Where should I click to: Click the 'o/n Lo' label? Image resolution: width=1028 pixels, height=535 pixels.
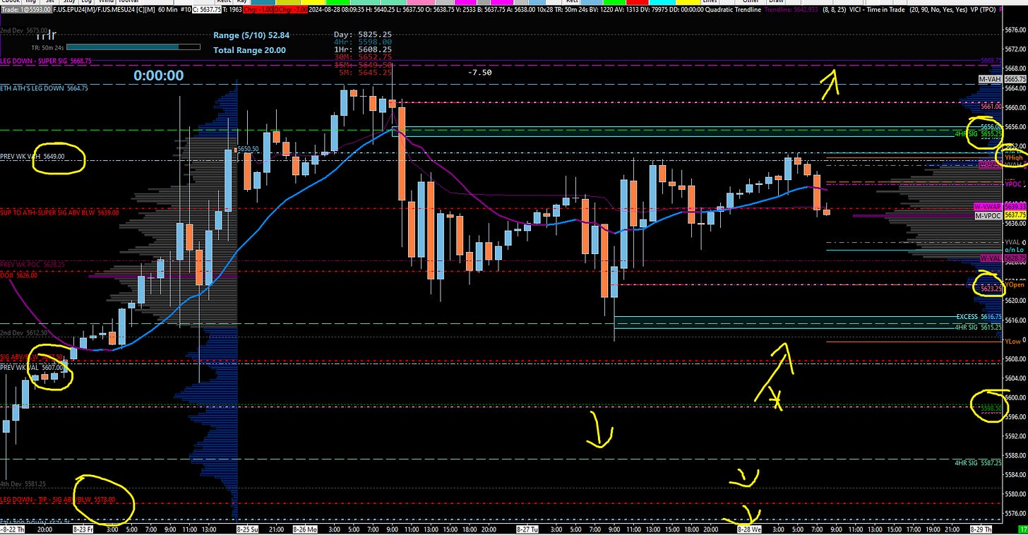(x=1014, y=250)
